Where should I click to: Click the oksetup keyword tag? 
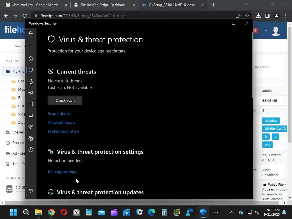(x=271, y=121)
